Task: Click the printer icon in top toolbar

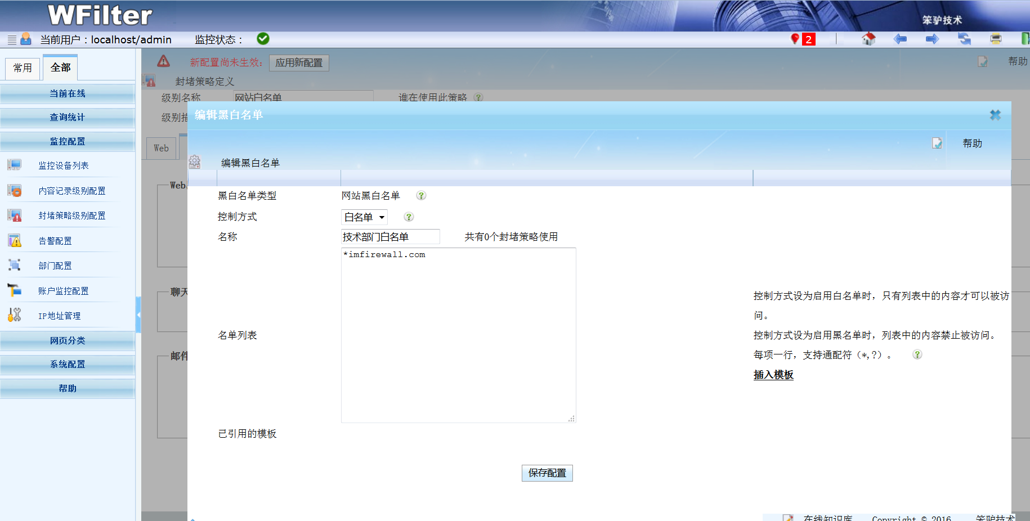Action: click(x=996, y=39)
